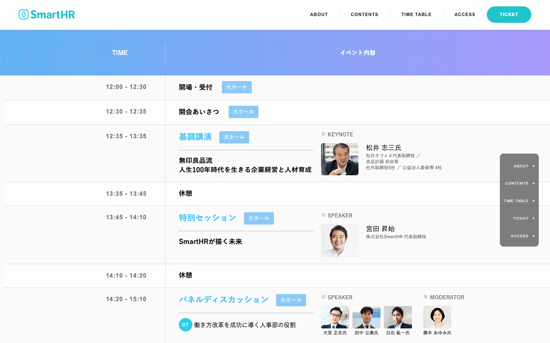Click the name caption 白石 紘一氏
Viewport: 550px width, 343px height.
coord(398,333)
